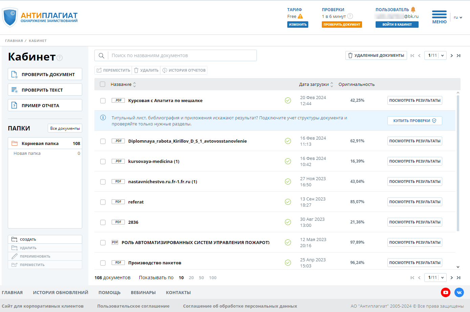Open the bottom page selector 1/11 dropdown
Screen dimensions: 470x312
click(436, 278)
